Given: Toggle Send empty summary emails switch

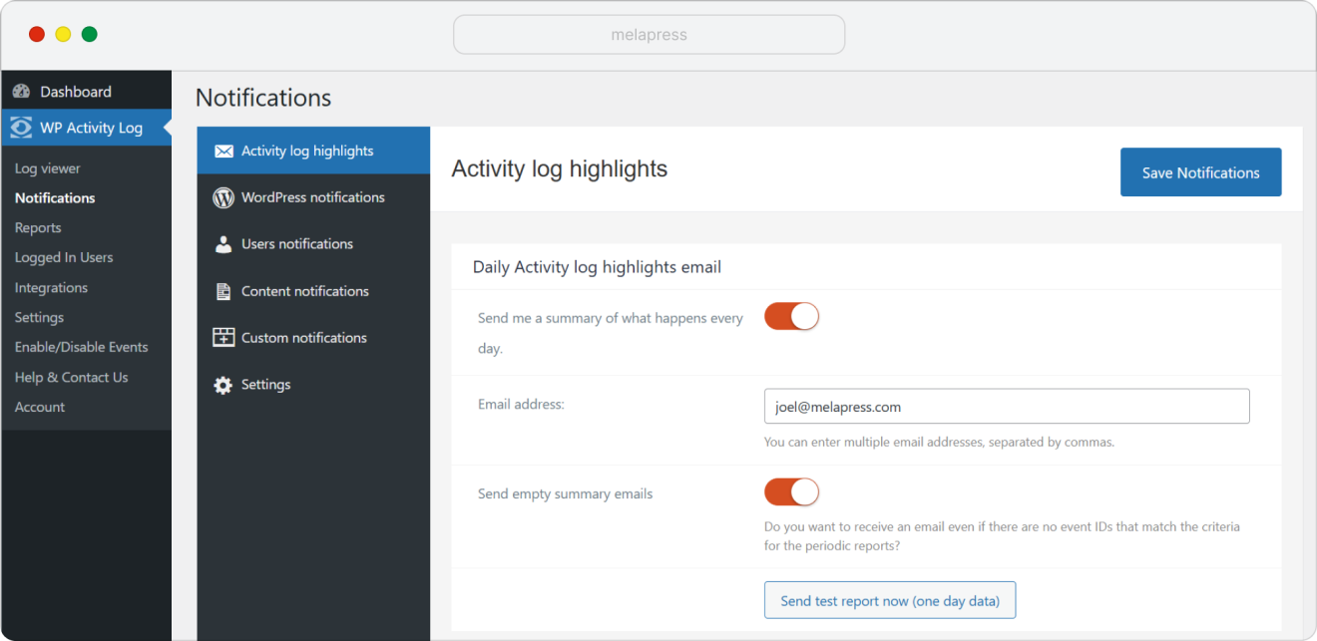Looking at the screenshot, I should click(x=791, y=492).
